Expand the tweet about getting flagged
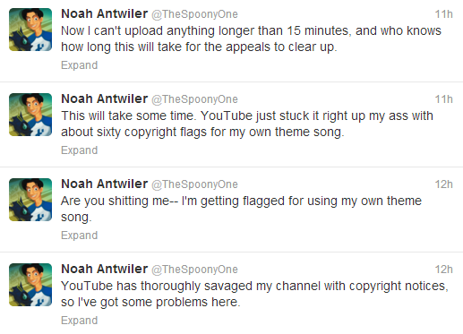This screenshot has height=334, width=463. point(80,236)
